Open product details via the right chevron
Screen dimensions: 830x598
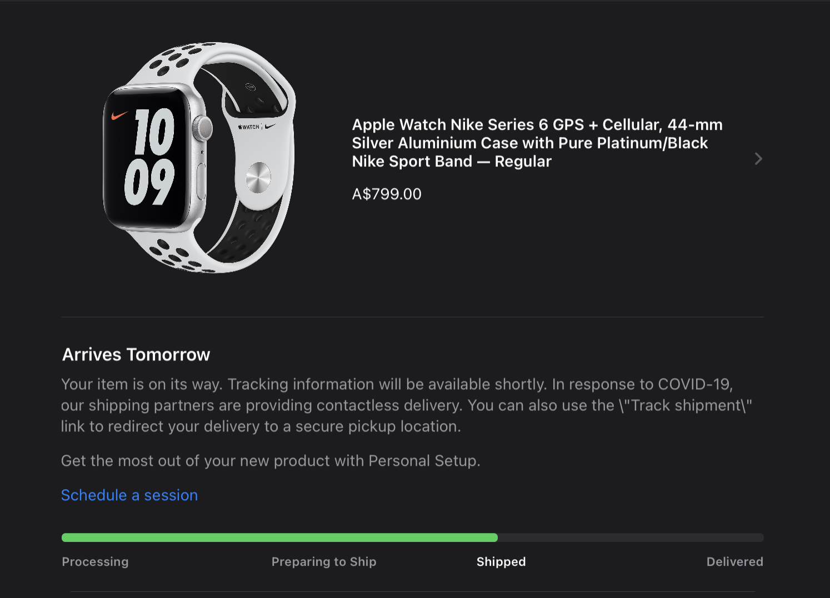758,159
